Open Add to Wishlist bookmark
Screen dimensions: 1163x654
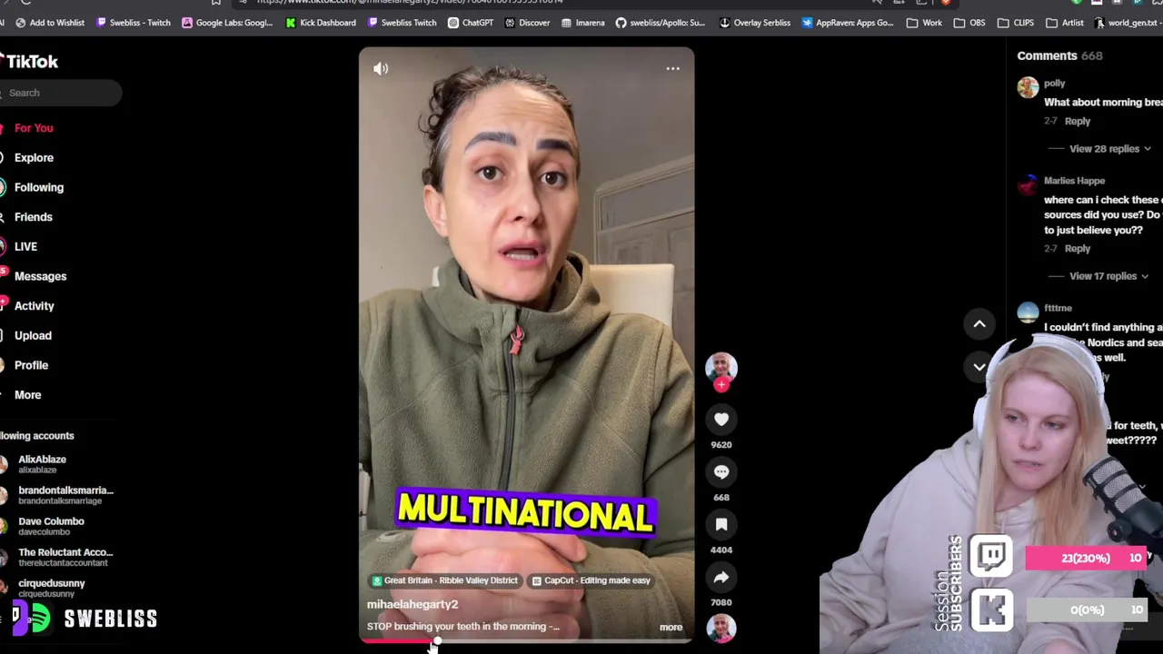48,23
